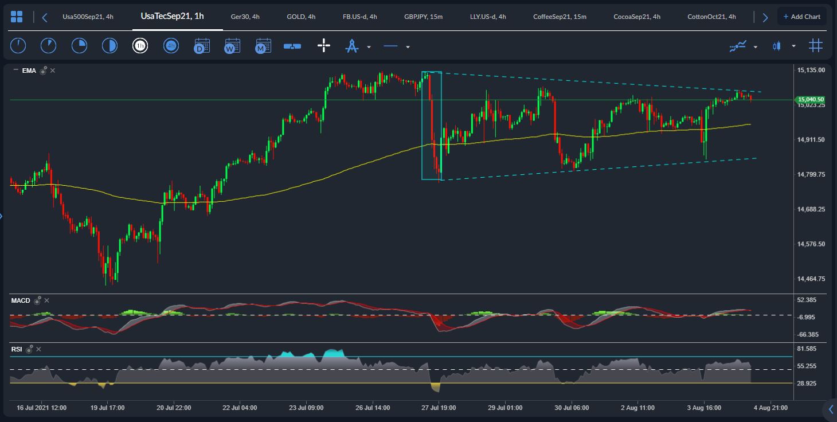Screen dimensions: 837x422
Task: Open MACD indicator settings gear
Action: tap(37, 300)
